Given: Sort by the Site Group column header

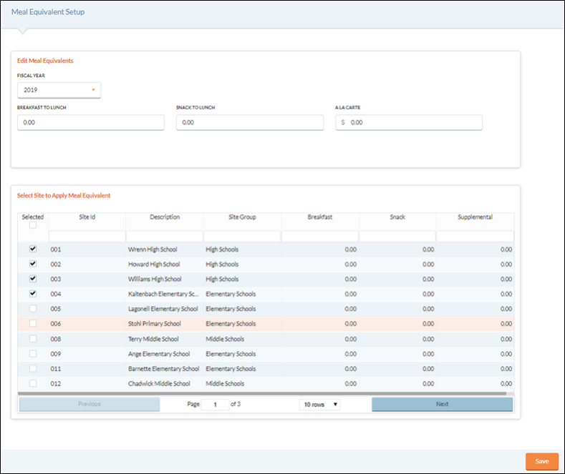Looking at the screenshot, I should pyautogui.click(x=242, y=217).
